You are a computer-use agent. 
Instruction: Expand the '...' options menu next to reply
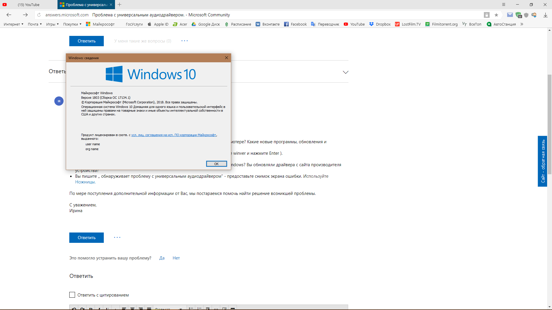click(118, 237)
